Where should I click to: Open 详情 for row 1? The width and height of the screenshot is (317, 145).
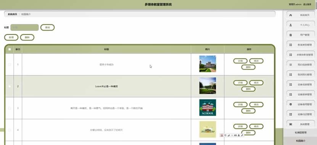click(240, 61)
